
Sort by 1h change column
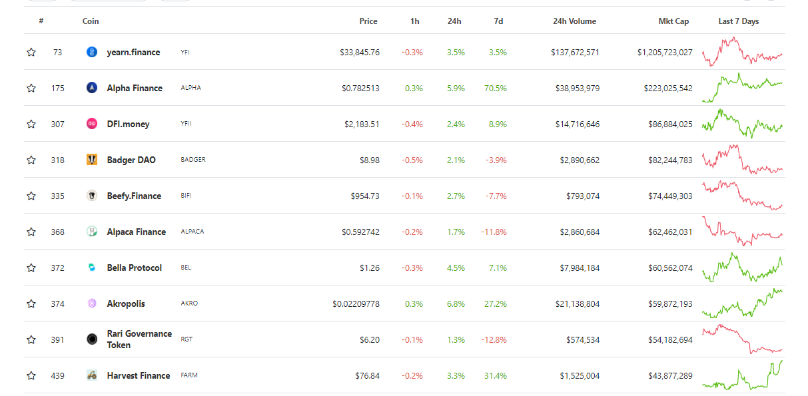[415, 21]
